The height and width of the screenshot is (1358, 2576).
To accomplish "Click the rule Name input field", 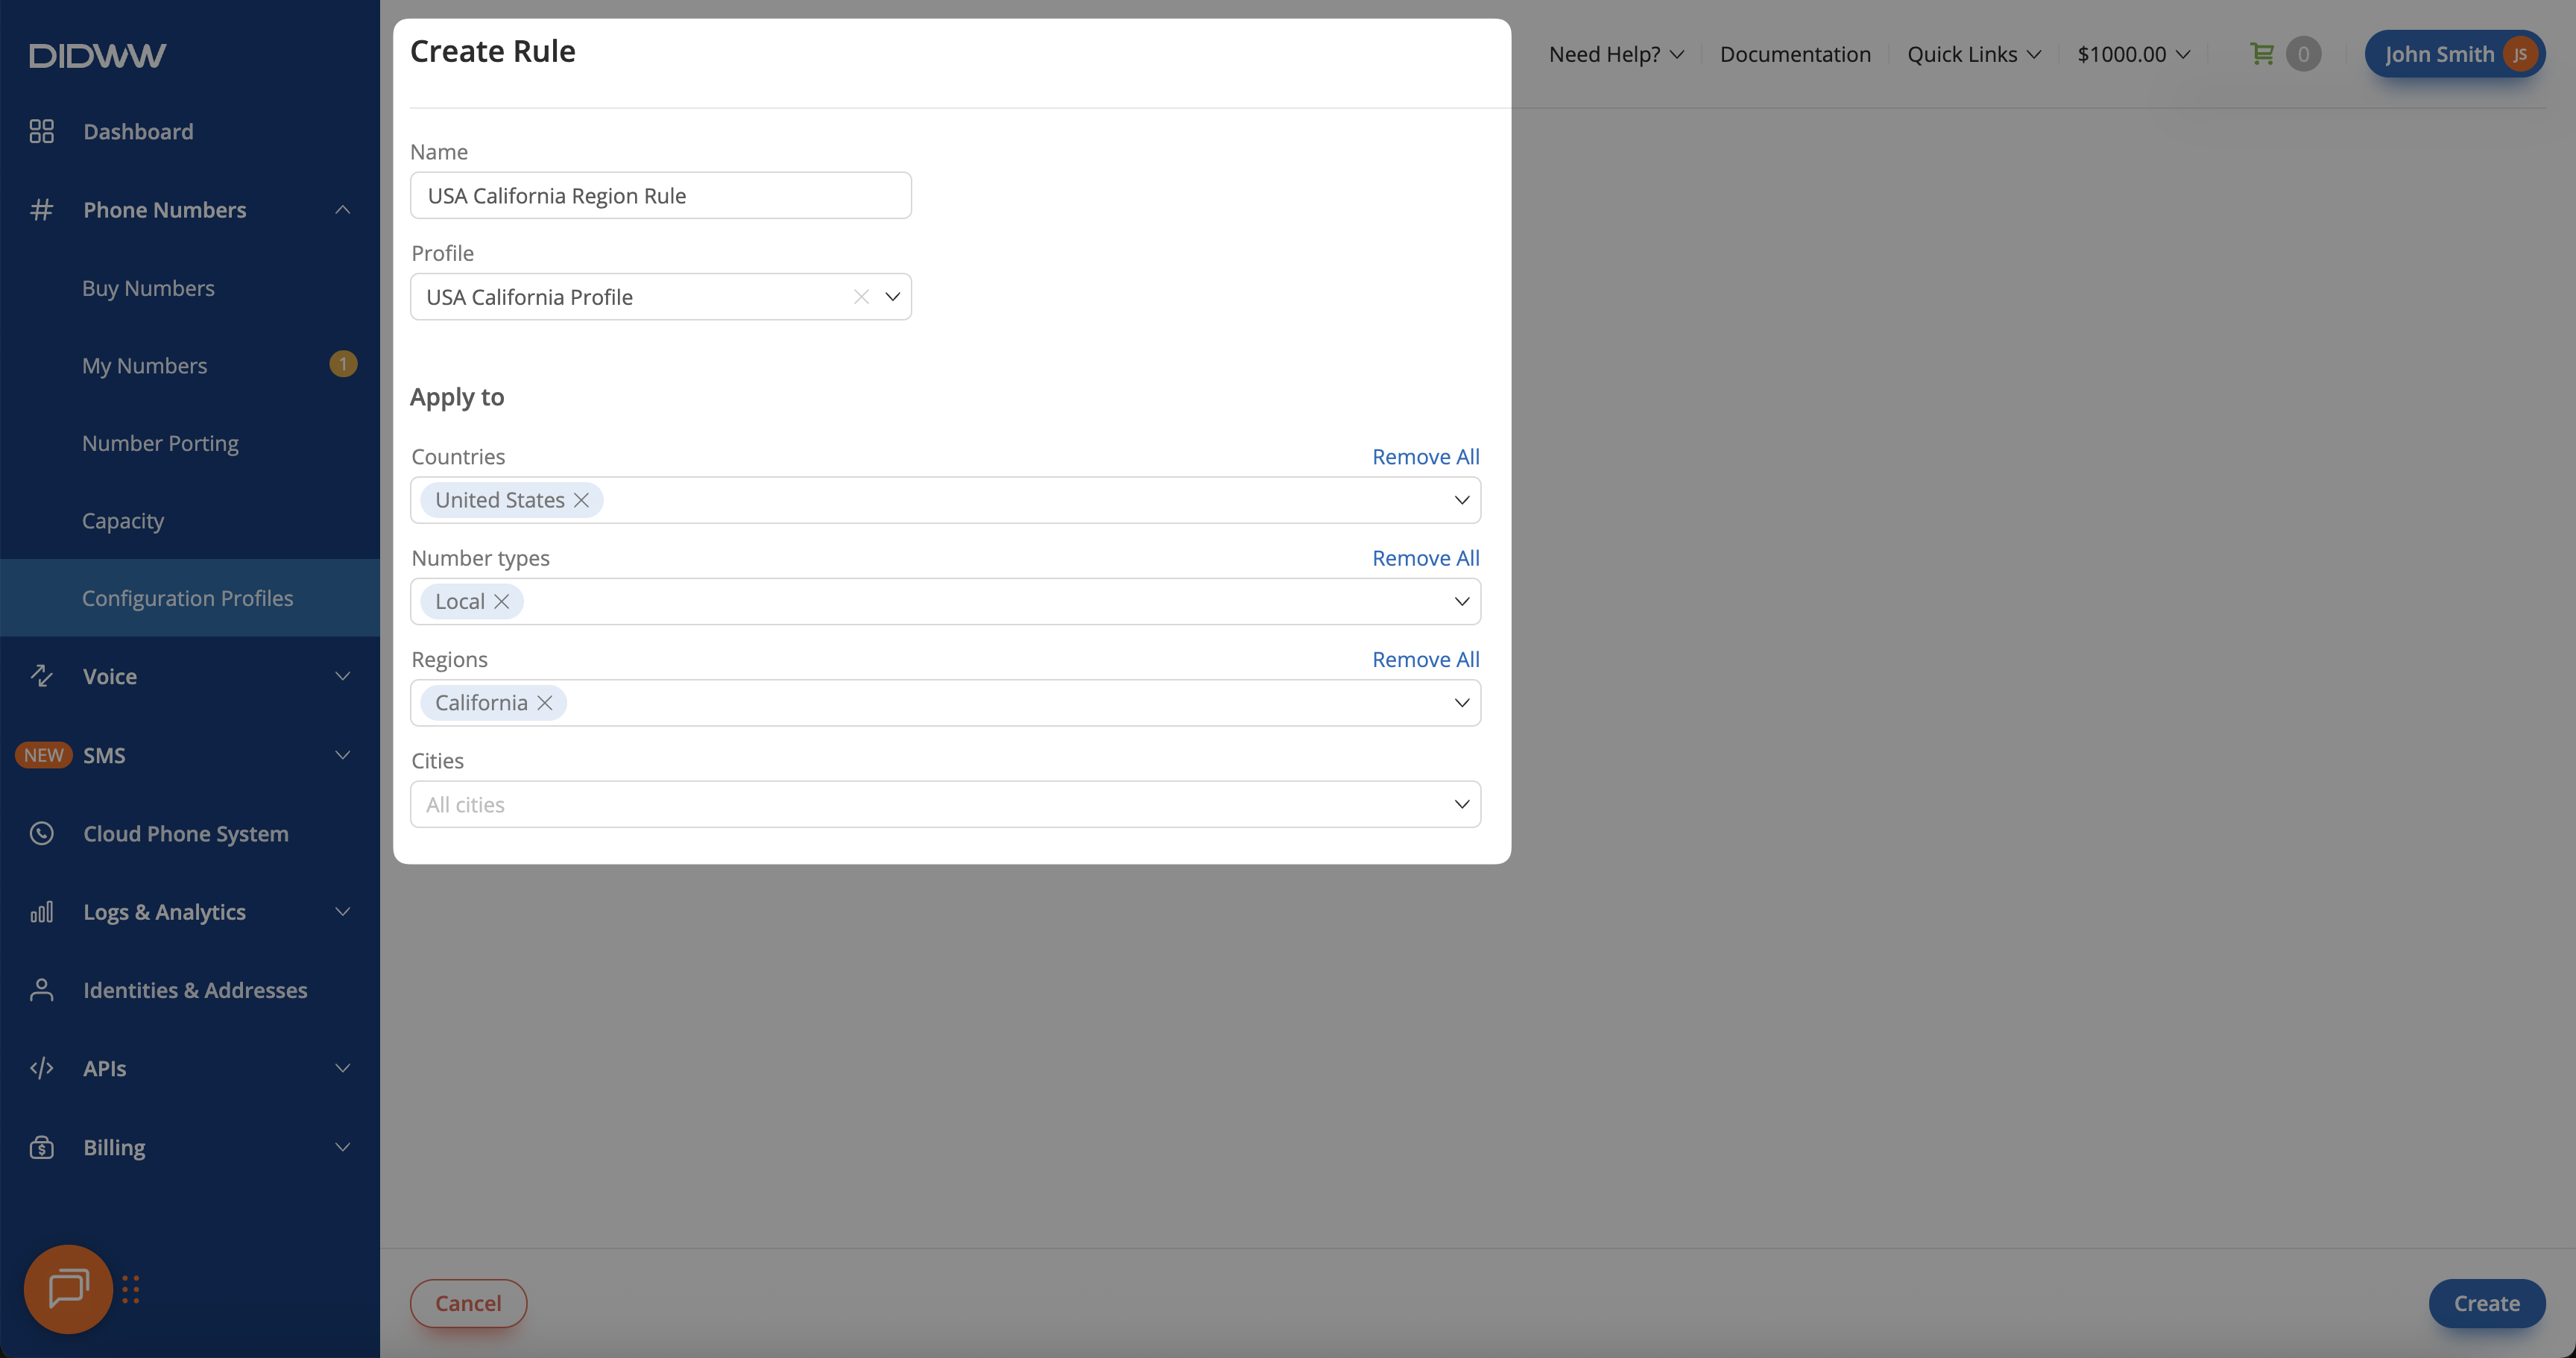I will point(660,196).
